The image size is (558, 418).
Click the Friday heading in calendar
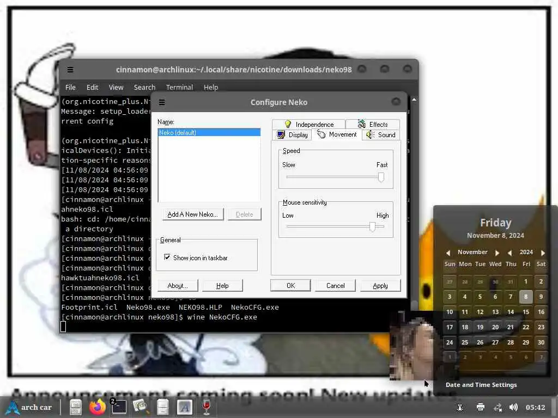coord(495,223)
